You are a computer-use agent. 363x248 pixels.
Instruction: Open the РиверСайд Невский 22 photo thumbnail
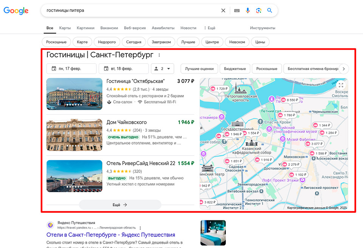[x=74, y=176]
